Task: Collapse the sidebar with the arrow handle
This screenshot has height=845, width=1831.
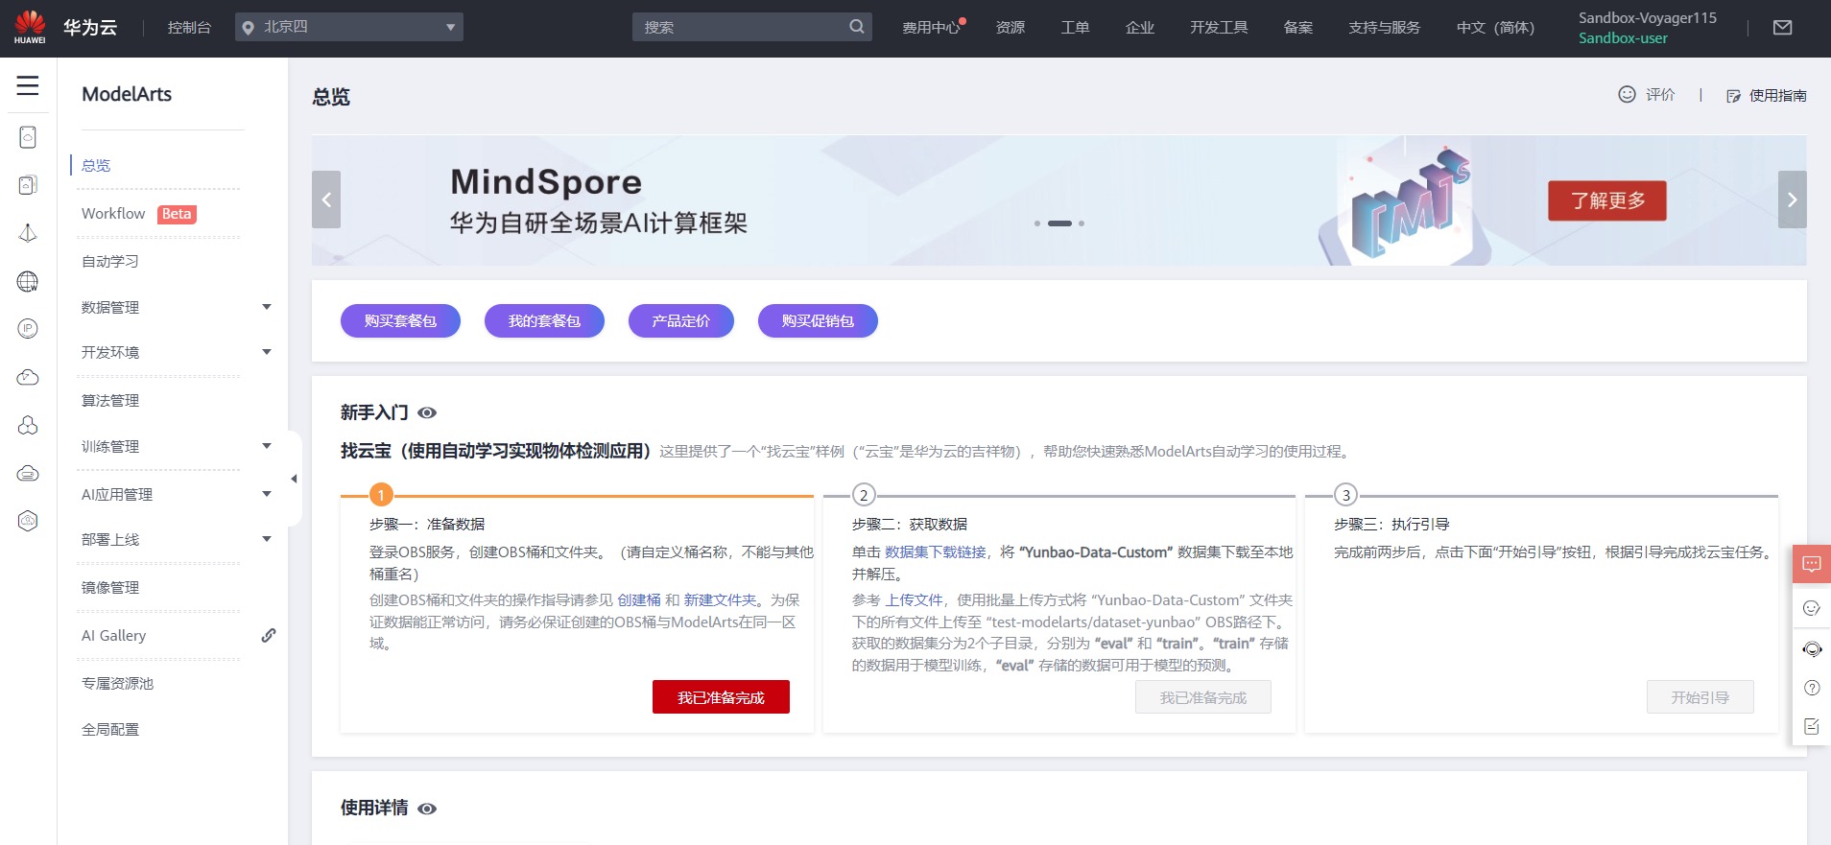Action: tap(294, 479)
